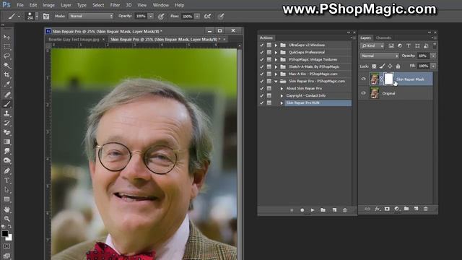462x260 pixels.
Task: Open the File menu
Action: tap(20, 5)
